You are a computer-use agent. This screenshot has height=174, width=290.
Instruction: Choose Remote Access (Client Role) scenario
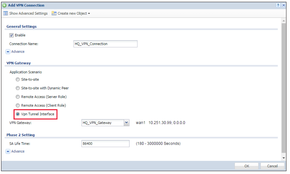(x=18, y=106)
